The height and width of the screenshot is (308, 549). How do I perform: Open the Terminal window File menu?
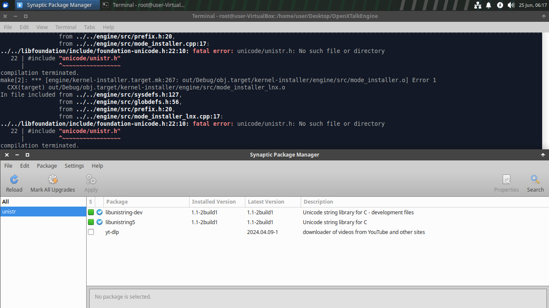pos(8,27)
